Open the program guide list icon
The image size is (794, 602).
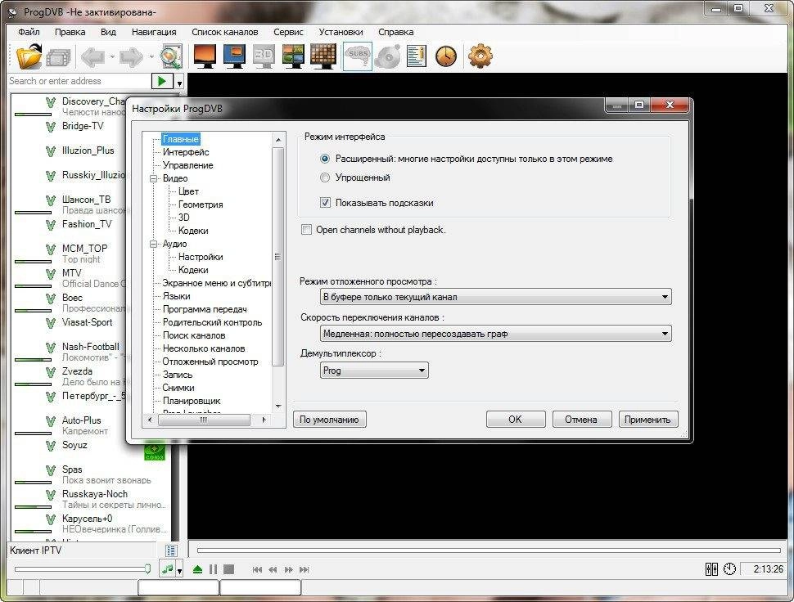click(x=417, y=56)
